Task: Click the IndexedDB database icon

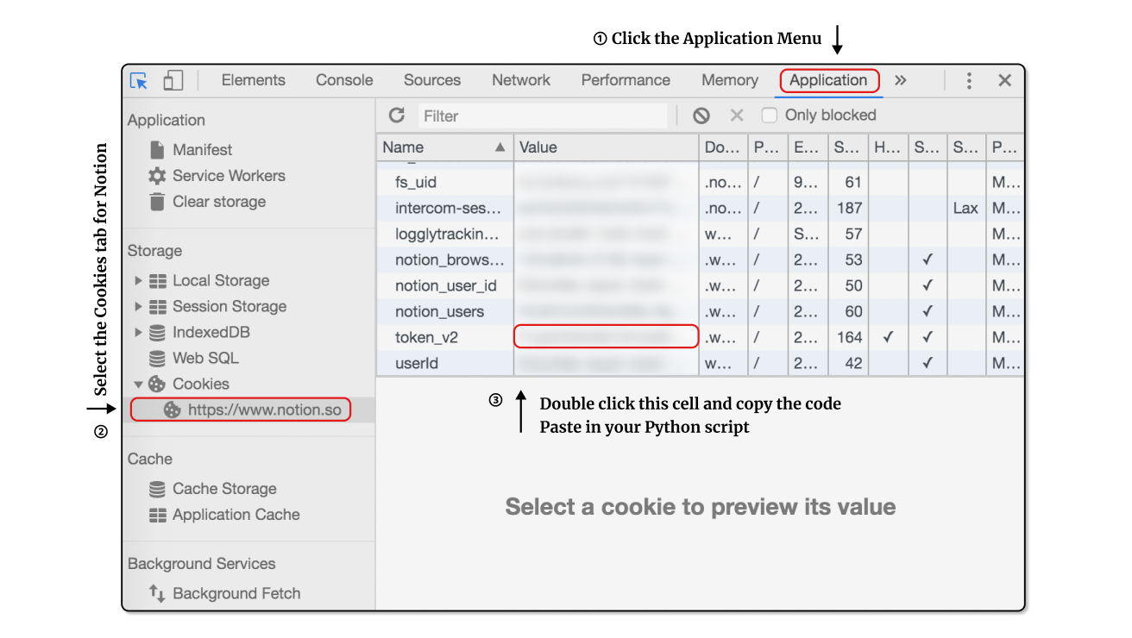Action: (157, 333)
